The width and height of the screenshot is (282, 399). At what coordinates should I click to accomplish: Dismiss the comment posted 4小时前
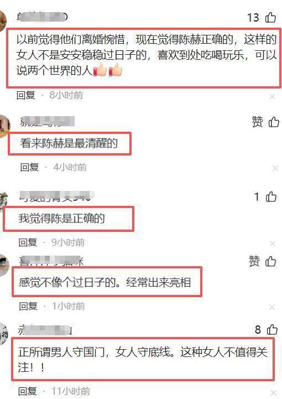pyautogui.click(x=275, y=168)
